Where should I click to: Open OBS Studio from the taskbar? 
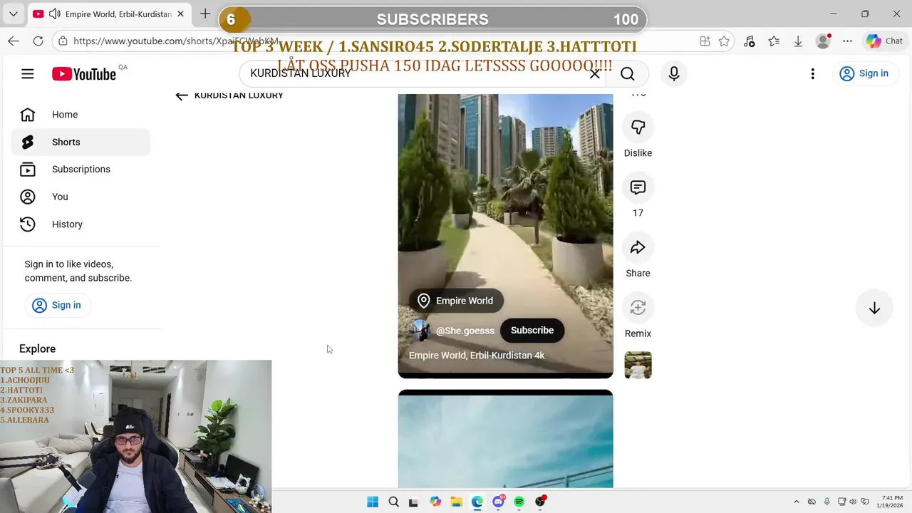pyautogui.click(x=540, y=502)
